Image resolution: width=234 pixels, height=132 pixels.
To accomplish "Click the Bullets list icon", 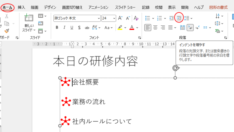I will click(x=148, y=18).
